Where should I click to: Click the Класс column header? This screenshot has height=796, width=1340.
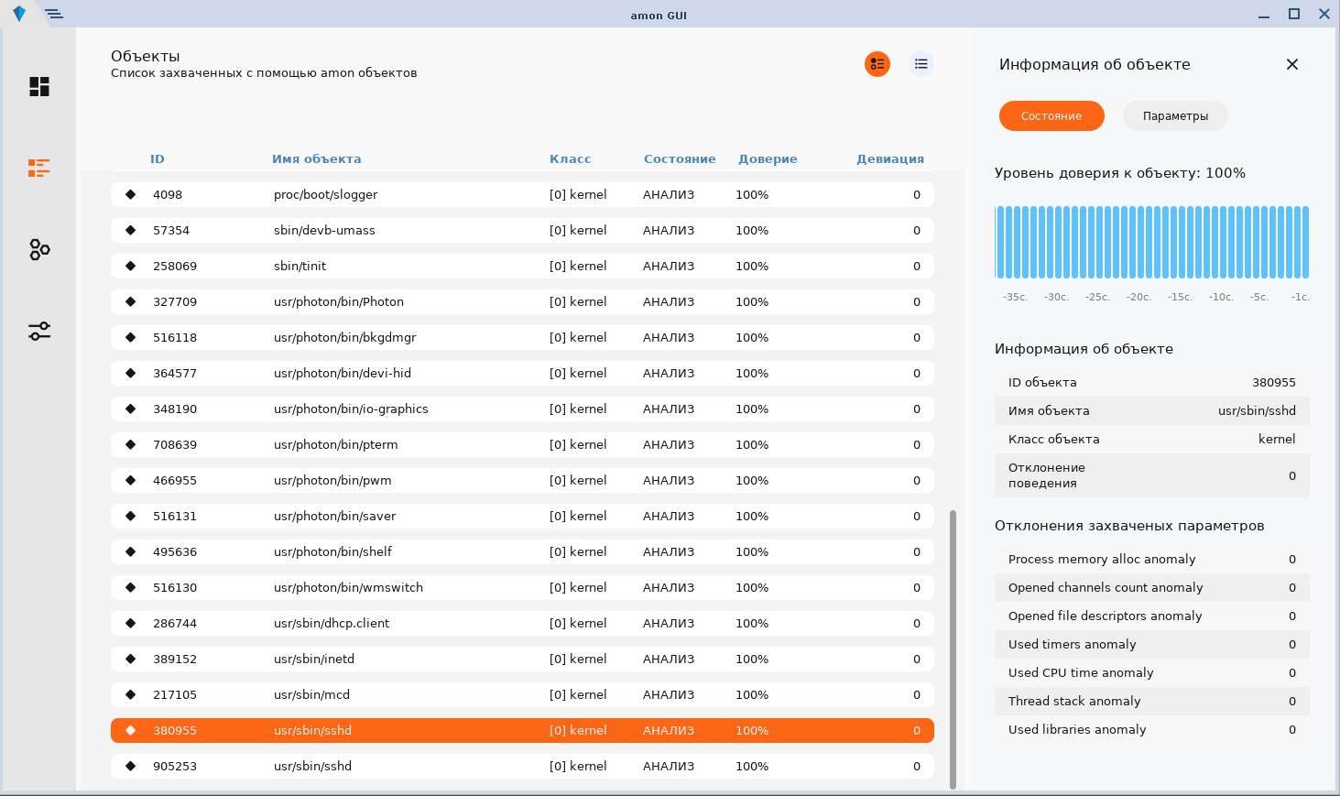pyautogui.click(x=570, y=159)
